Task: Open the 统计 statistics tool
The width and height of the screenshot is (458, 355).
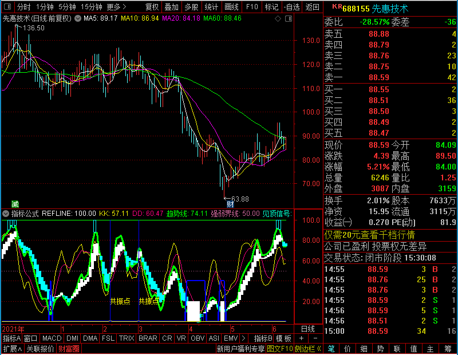Action: tap(211, 7)
